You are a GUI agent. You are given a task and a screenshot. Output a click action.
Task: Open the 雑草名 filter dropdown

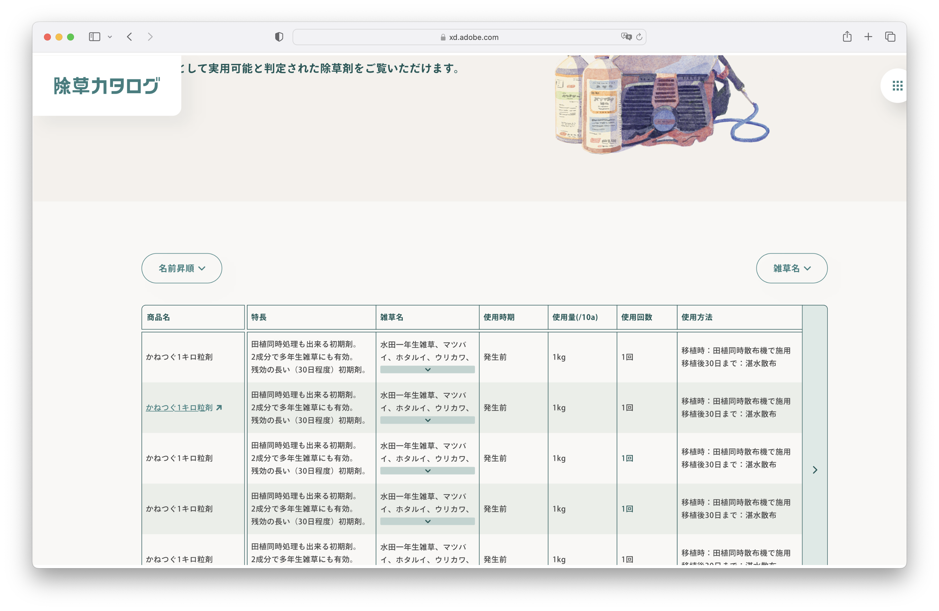792,268
